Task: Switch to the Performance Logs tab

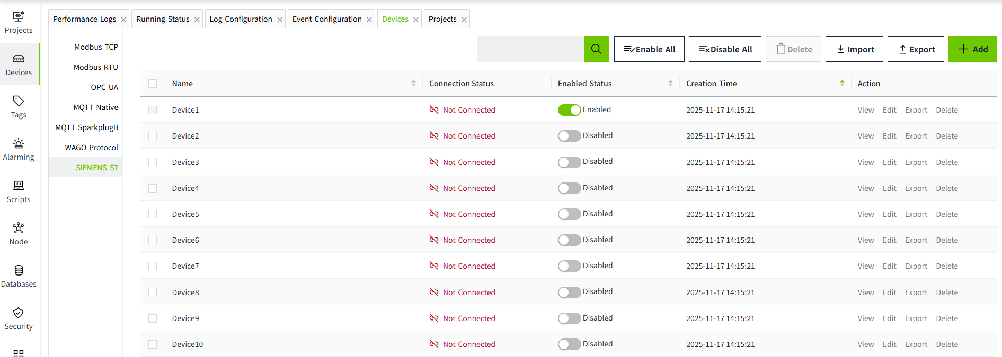Action: click(x=84, y=19)
